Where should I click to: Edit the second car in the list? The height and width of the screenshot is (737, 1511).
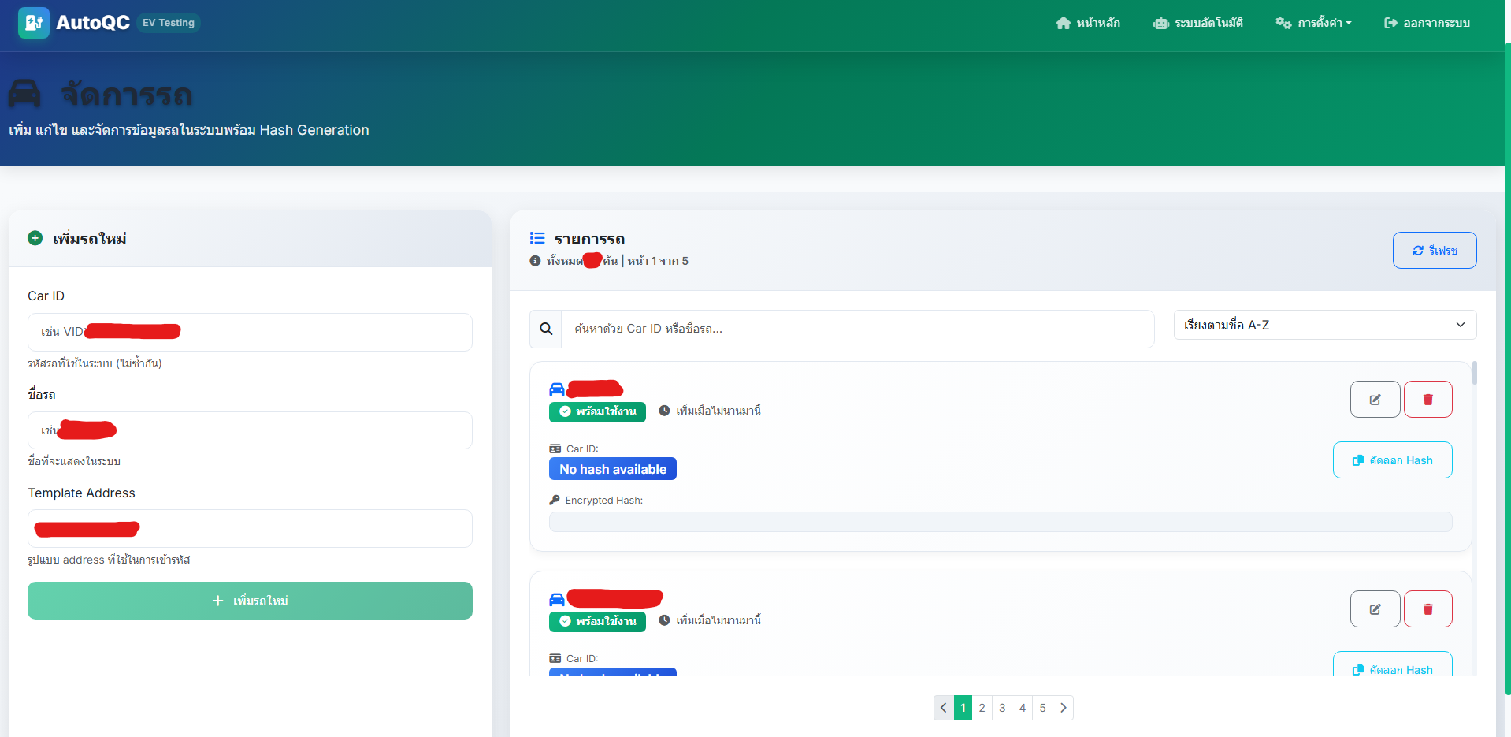tap(1375, 609)
